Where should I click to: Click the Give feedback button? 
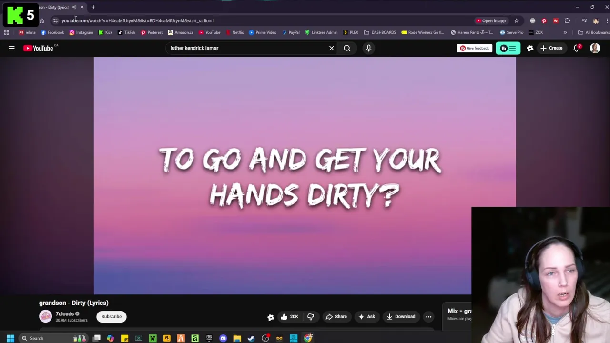tap(474, 48)
